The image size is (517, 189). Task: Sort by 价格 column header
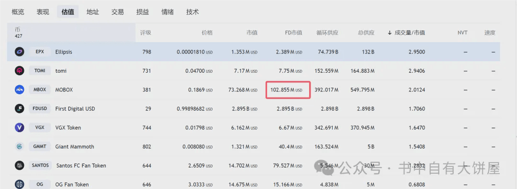207,33
